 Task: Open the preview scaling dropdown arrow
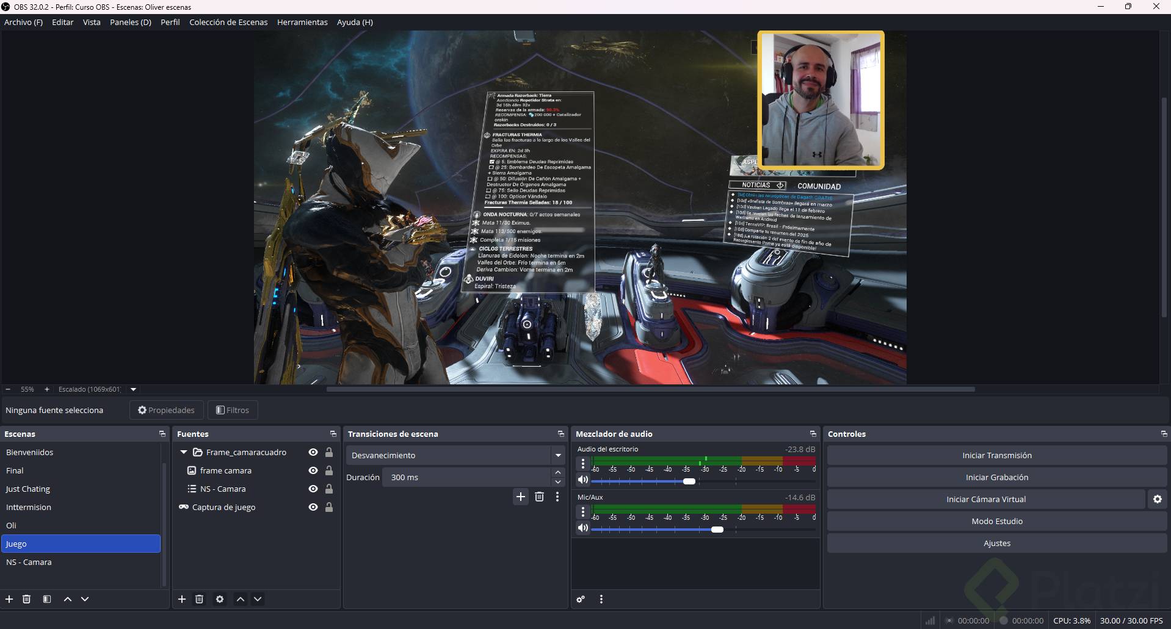point(133,389)
